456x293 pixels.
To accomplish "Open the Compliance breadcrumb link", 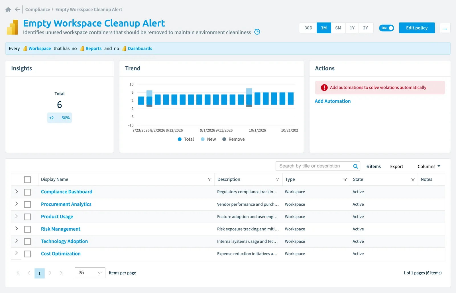I will click(38, 9).
